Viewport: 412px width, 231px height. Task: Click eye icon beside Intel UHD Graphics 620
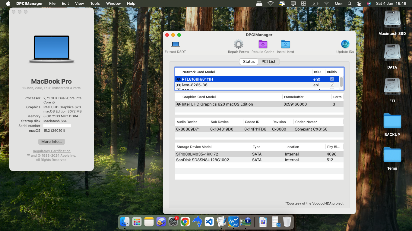point(179,104)
